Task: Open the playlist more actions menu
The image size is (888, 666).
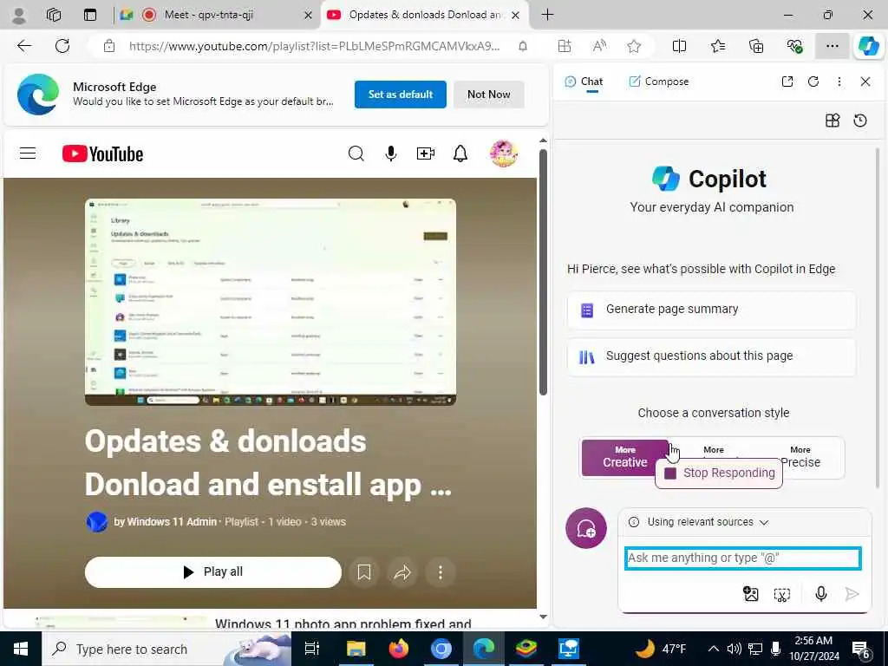Action: point(440,572)
